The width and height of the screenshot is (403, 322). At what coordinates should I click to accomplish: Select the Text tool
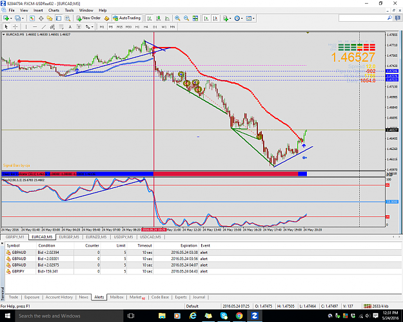pyautogui.click(x=70, y=26)
